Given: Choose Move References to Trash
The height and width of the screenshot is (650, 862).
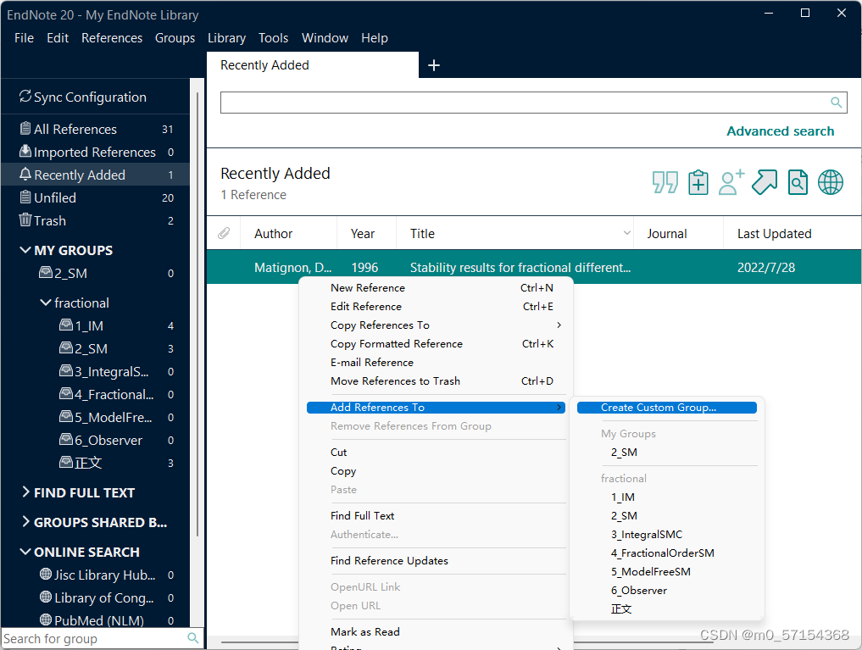Looking at the screenshot, I should coord(437,381).
